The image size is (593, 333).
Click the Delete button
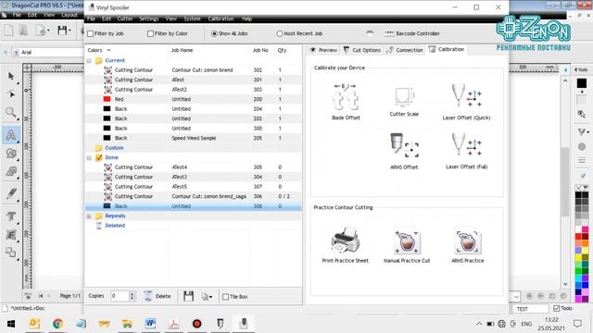[158, 296]
